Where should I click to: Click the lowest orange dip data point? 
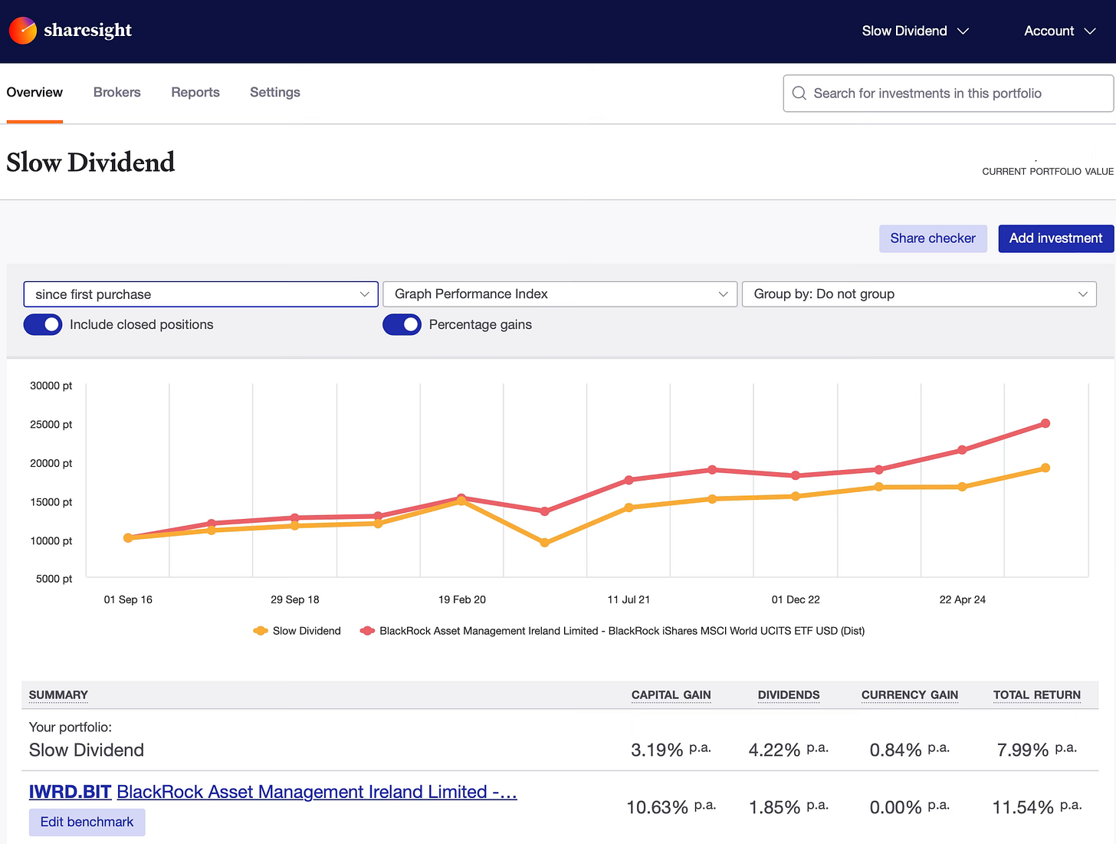coord(545,543)
